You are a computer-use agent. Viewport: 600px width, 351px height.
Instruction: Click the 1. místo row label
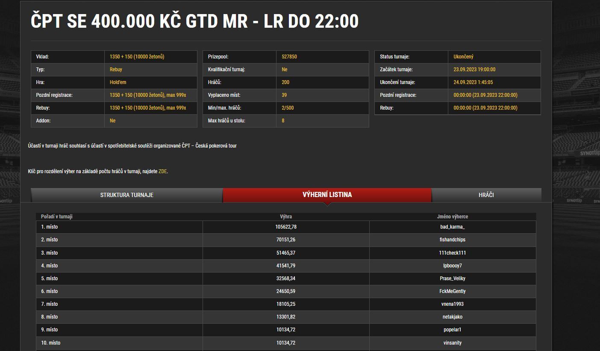(50, 227)
